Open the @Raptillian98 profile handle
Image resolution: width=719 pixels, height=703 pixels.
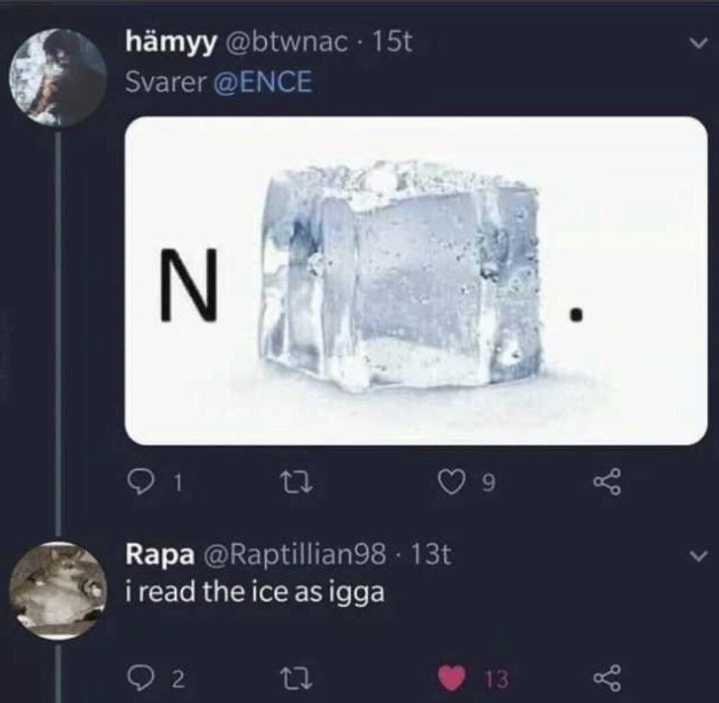300,556
